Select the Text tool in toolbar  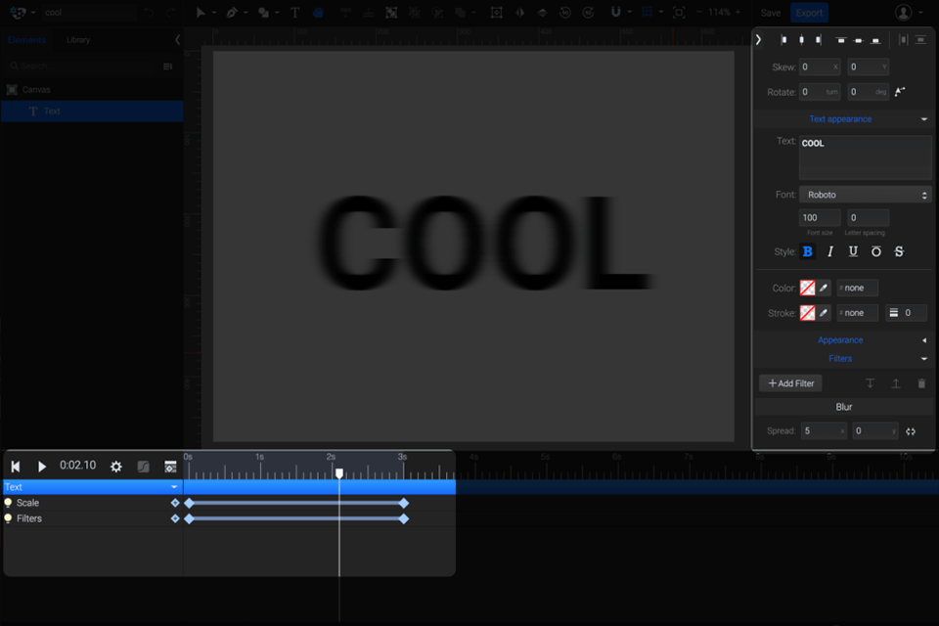pyautogui.click(x=294, y=12)
